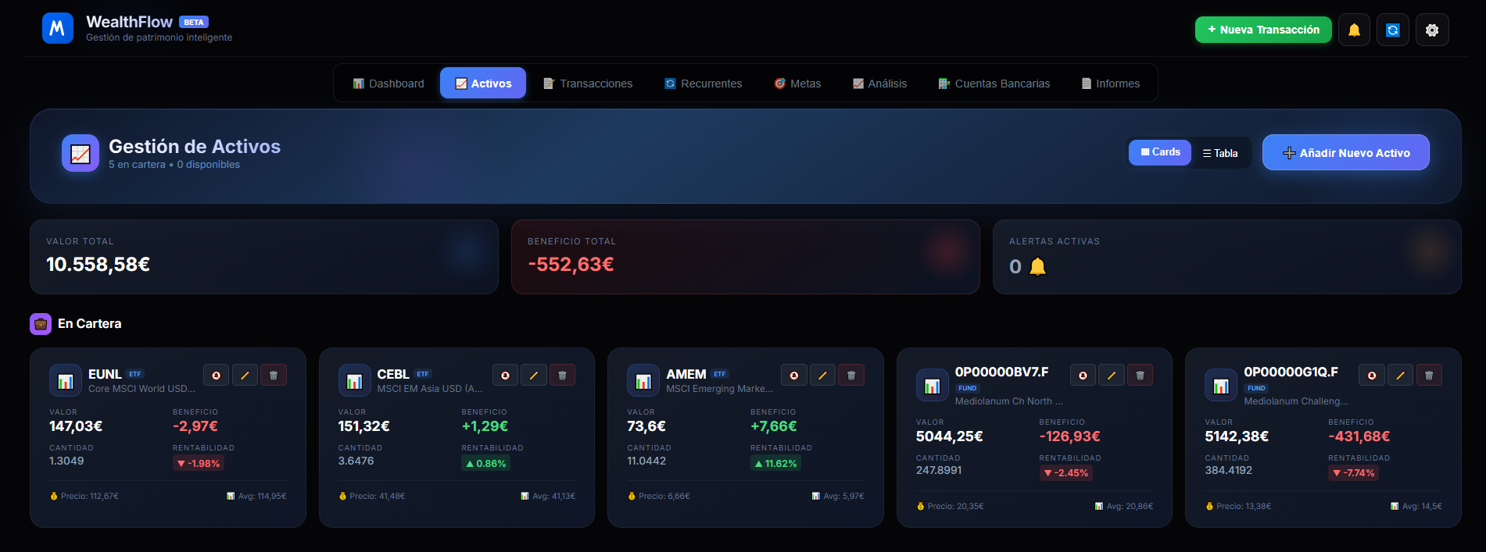Click the AMEM ticker title

pyautogui.click(x=686, y=375)
